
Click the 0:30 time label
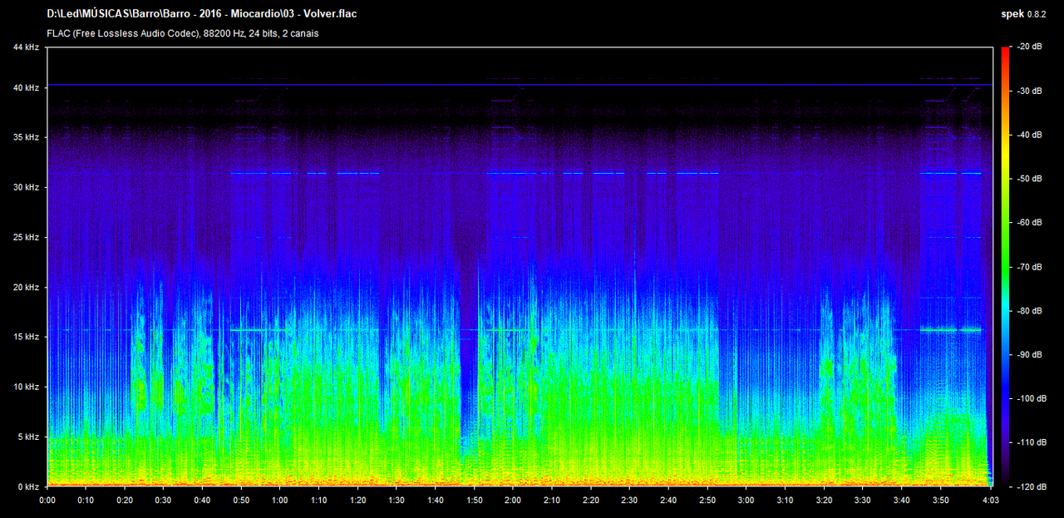coord(164,501)
